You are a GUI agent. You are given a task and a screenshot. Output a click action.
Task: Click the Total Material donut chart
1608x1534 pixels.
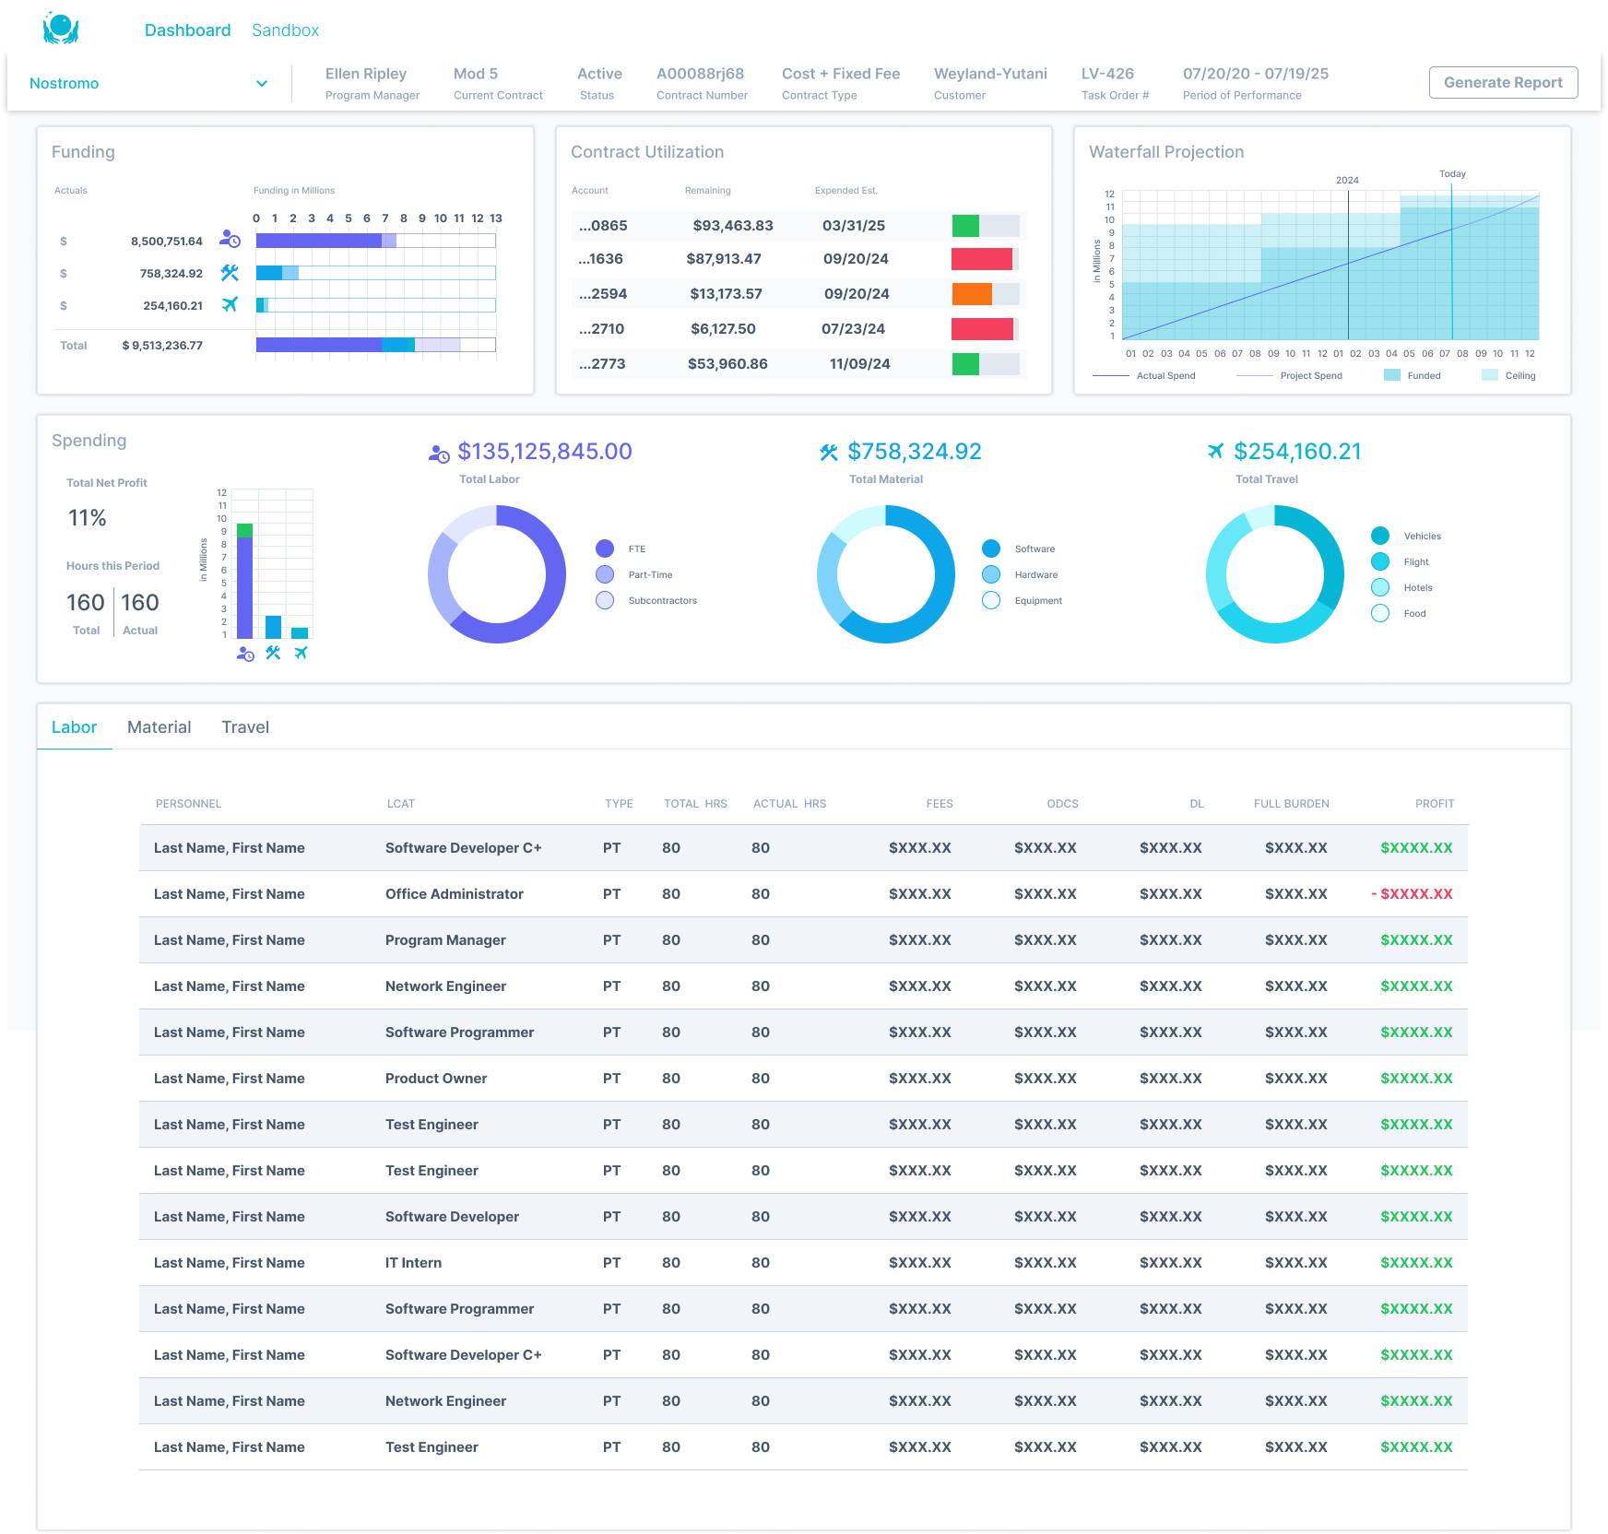886,574
